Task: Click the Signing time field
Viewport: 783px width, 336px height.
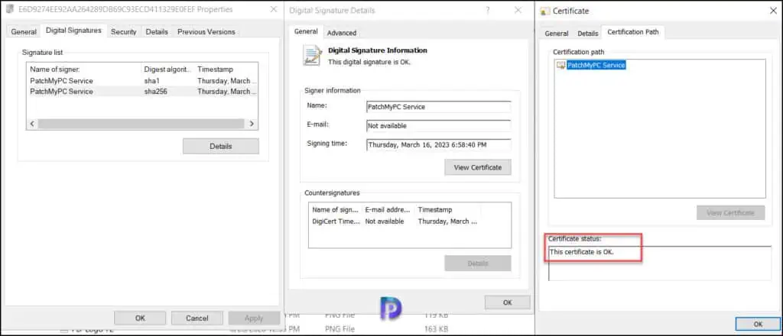Action: pyautogui.click(x=438, y=144)
